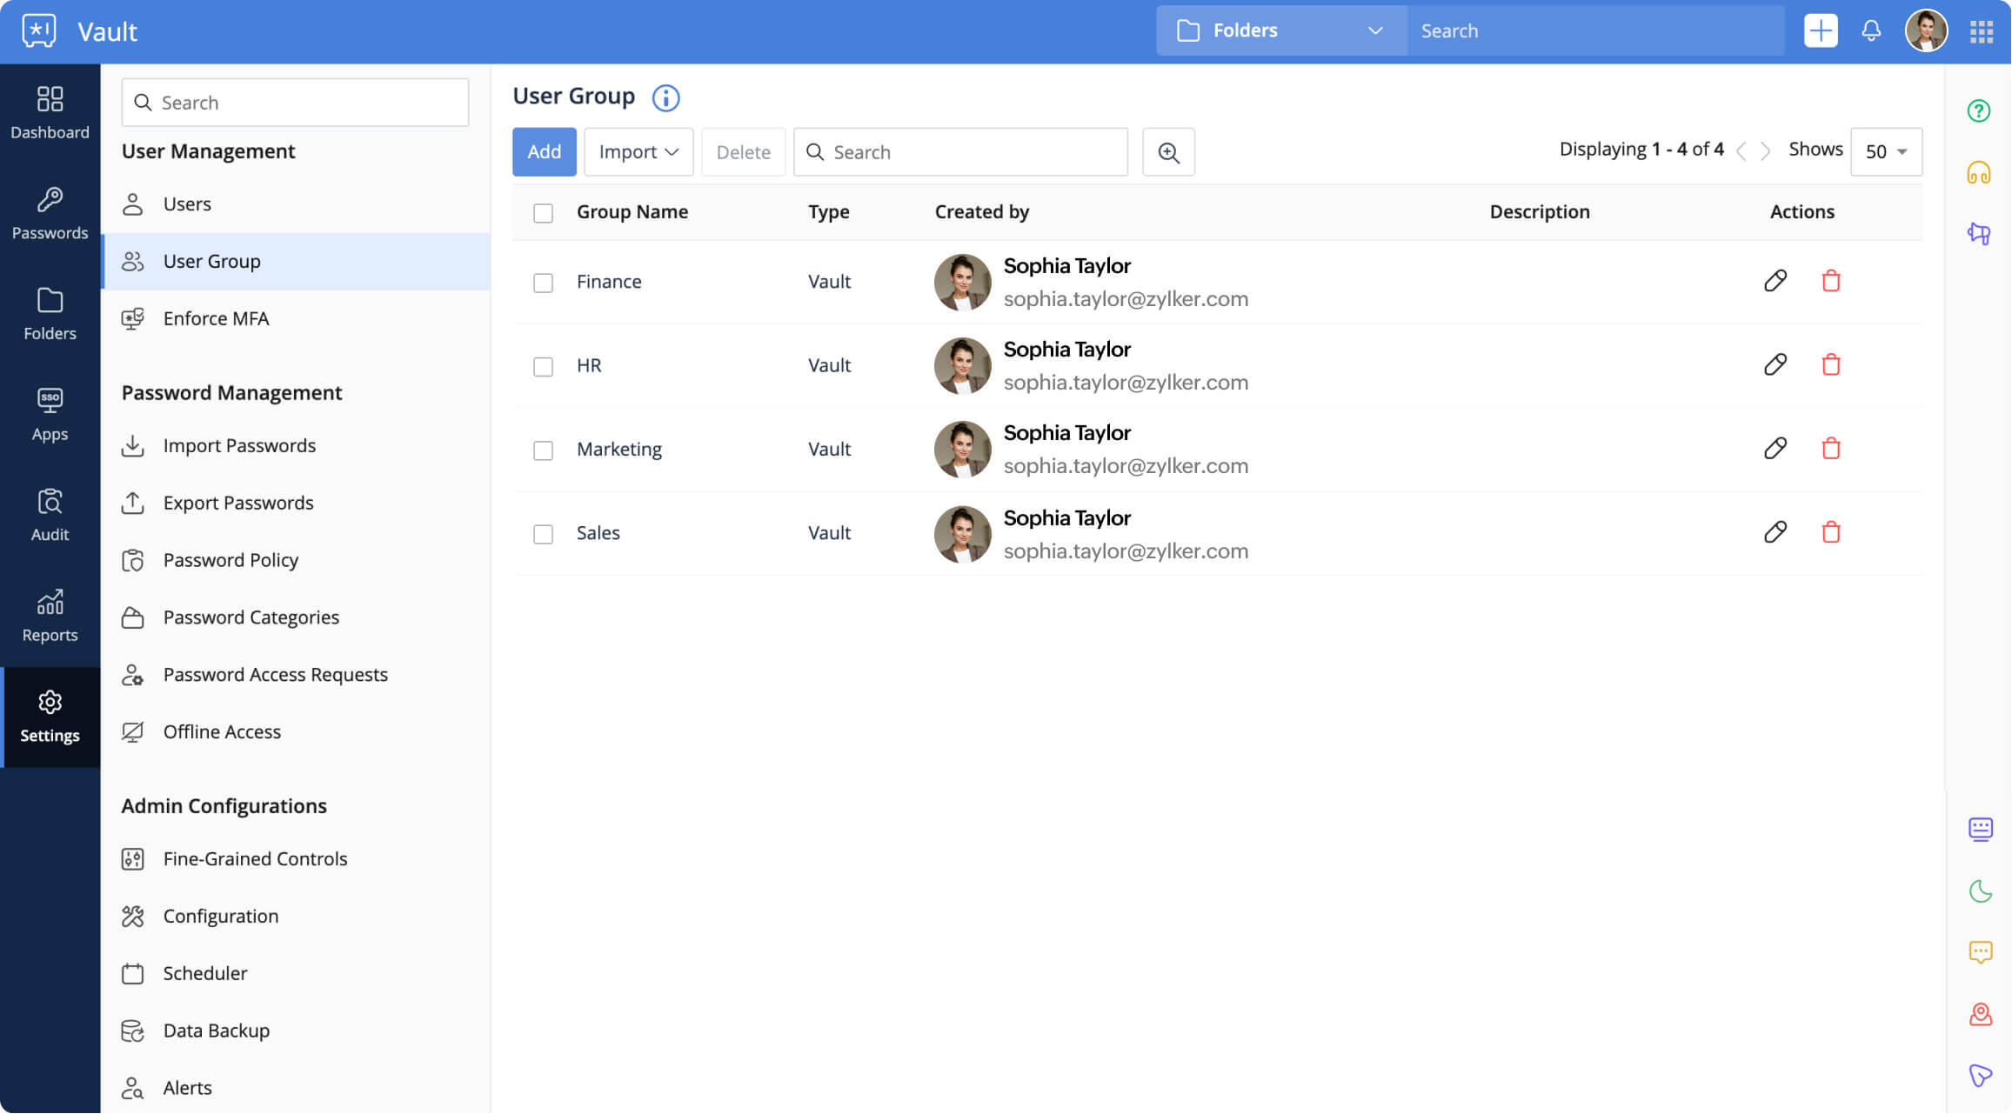Open the Shows 50 rows dropdown

tap(1885, 152)
